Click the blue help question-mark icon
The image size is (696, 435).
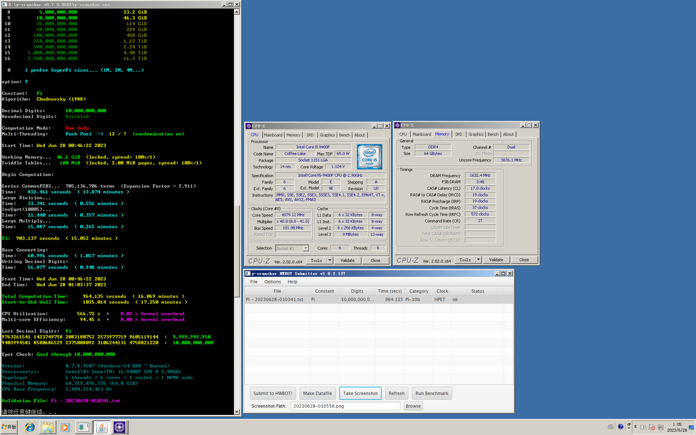pos(621,427)
